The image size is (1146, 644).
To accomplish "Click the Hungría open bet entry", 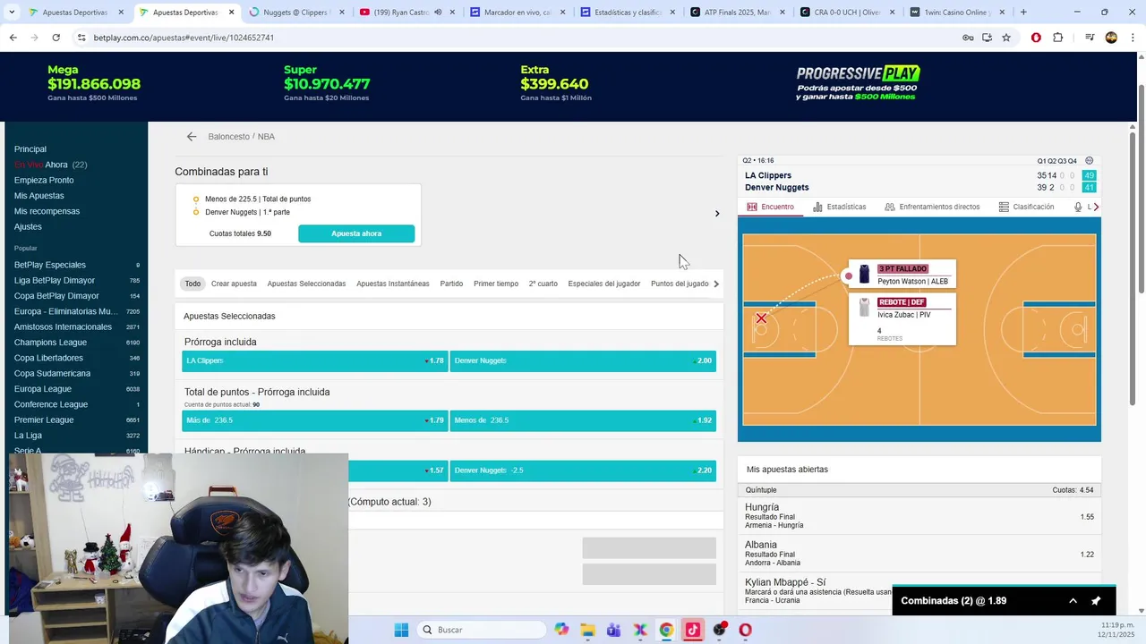I will pos(919,516).
